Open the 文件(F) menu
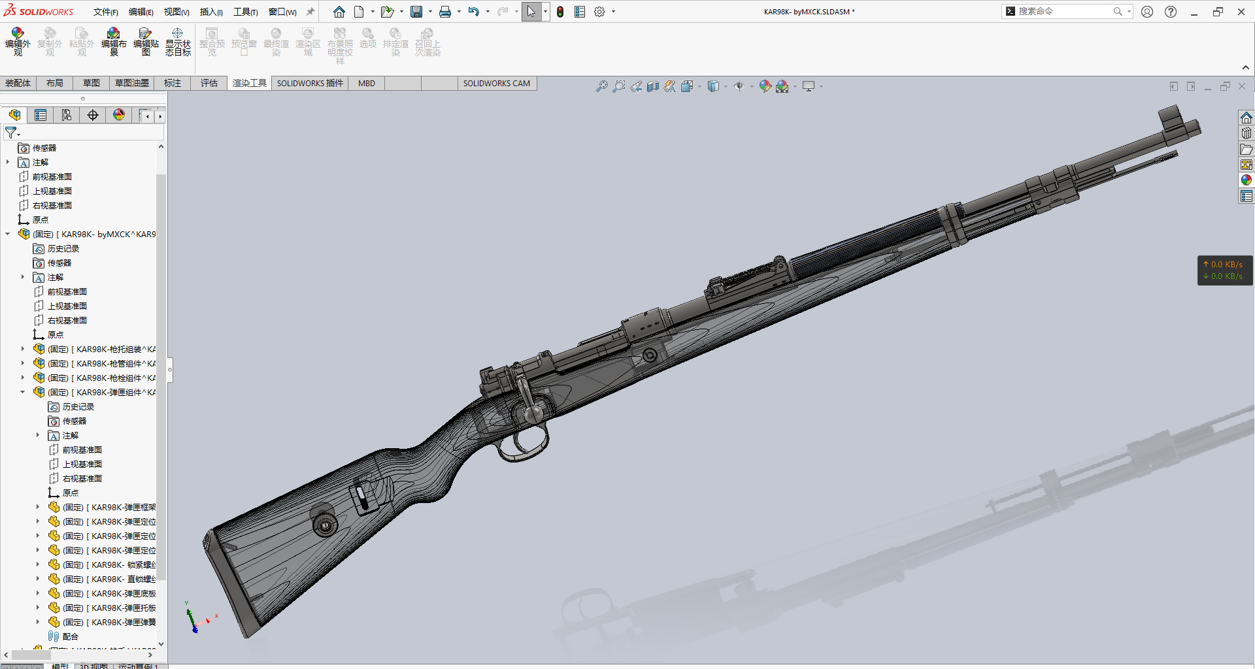1255x669 pixels. (105, 12)
